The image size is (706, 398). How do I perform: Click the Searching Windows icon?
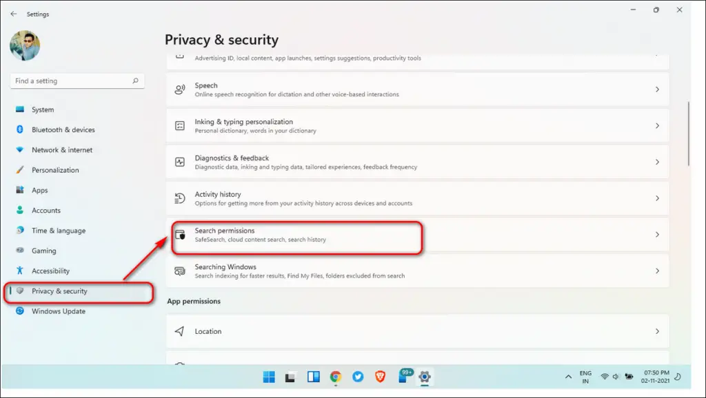(180, 271)
